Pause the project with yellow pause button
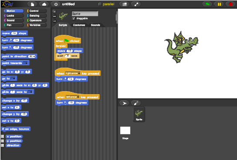The height and width of the screenshot is (160, 237). [219, 4]
